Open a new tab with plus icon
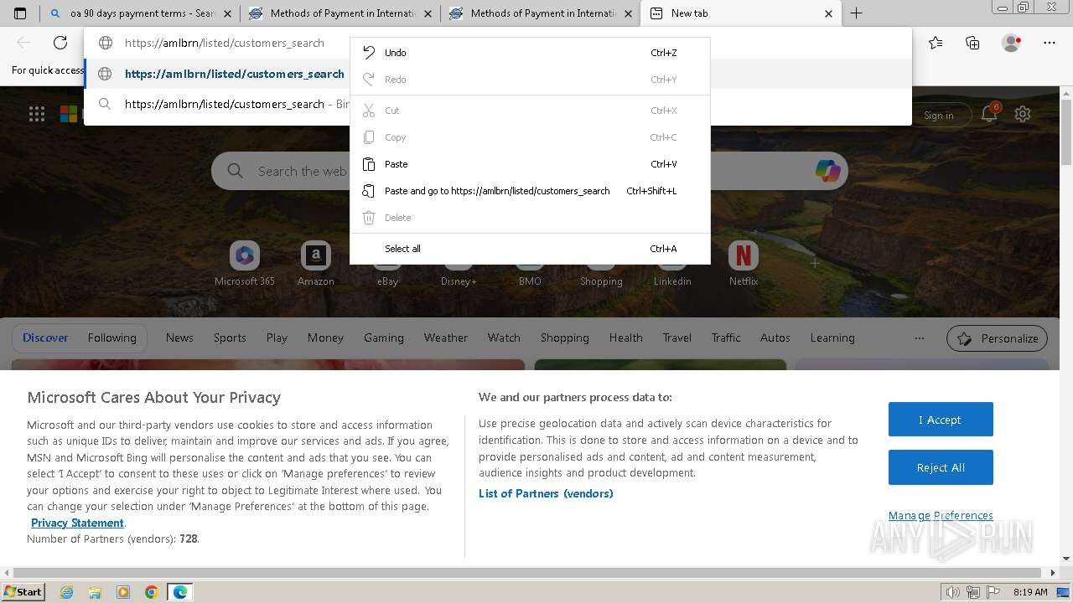 pos(856,13)
